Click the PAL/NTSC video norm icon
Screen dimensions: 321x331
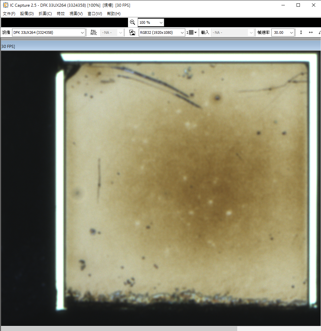point(93,32)
